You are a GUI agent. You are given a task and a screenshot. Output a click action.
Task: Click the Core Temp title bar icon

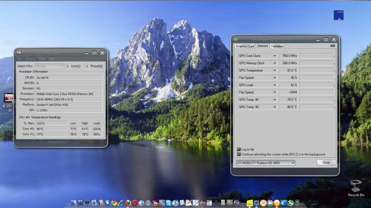(19, 53)
